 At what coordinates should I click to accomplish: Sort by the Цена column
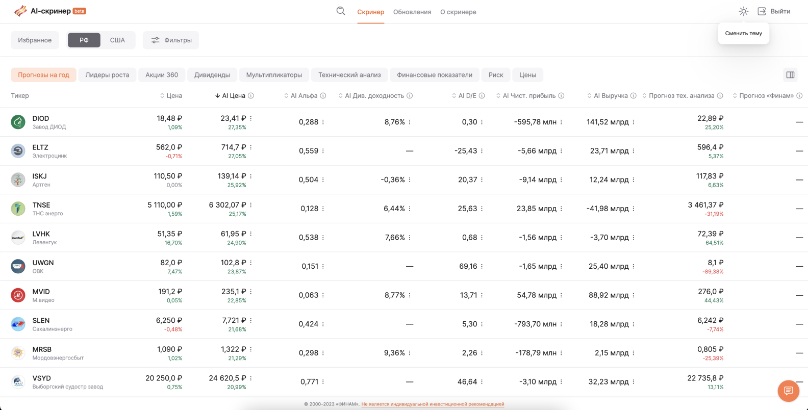(171, 96)
